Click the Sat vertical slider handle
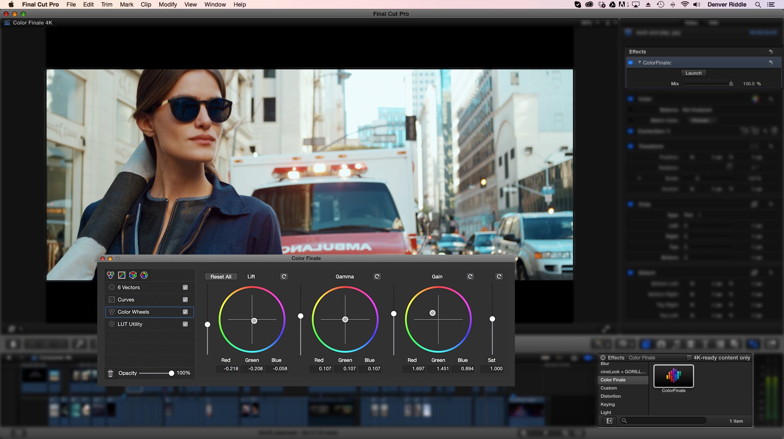This screenshot has width=784, height=439. pyautogui.click(x=492, y=319)
